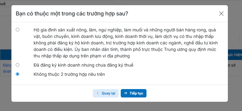Click the dialog footer area beside Tiếp tục

coord(184,93)
